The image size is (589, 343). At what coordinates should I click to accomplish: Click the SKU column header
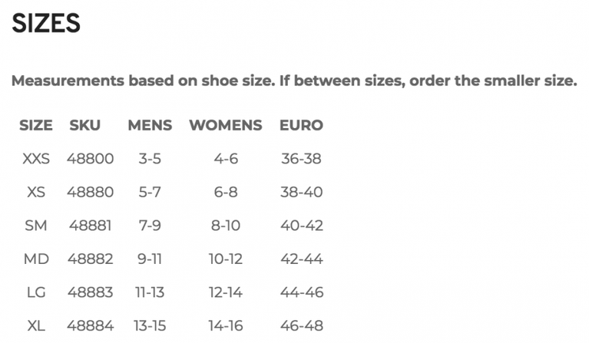coord(84,125)
